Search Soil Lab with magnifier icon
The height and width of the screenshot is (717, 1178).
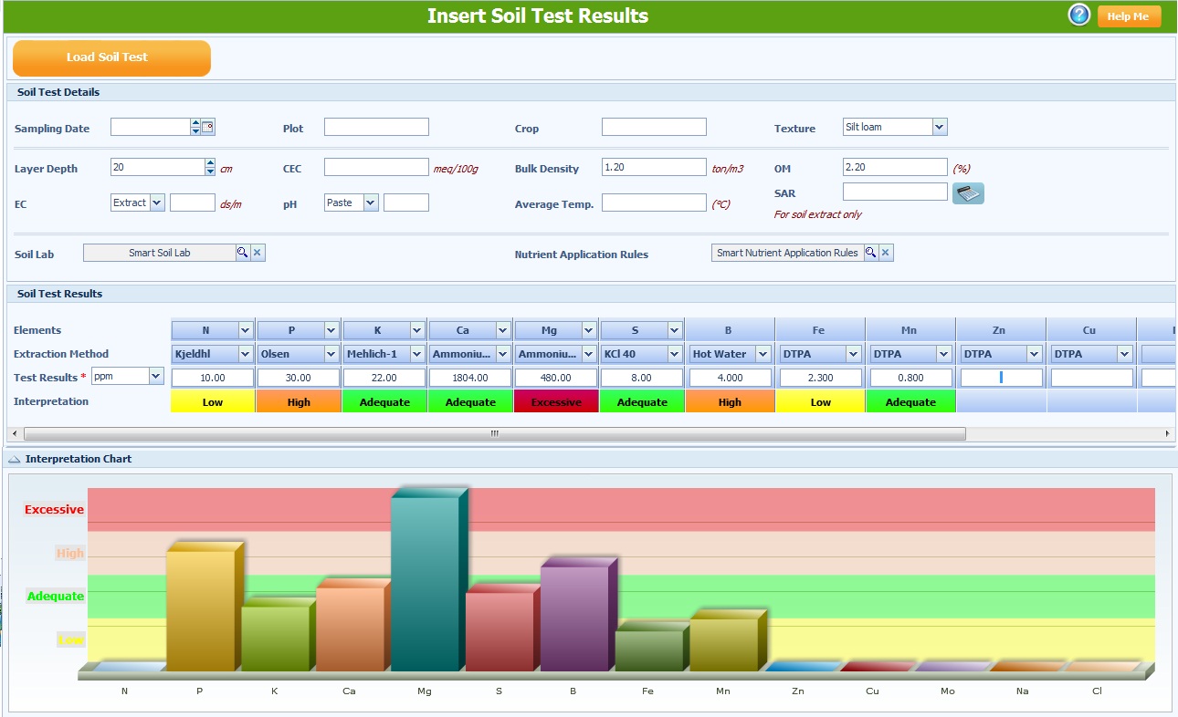pos(243,253)
